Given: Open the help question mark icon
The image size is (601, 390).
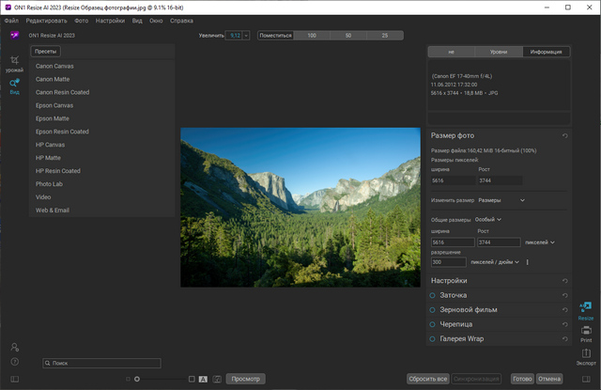Looking at the screenshot, I should (x=14, y=361).
